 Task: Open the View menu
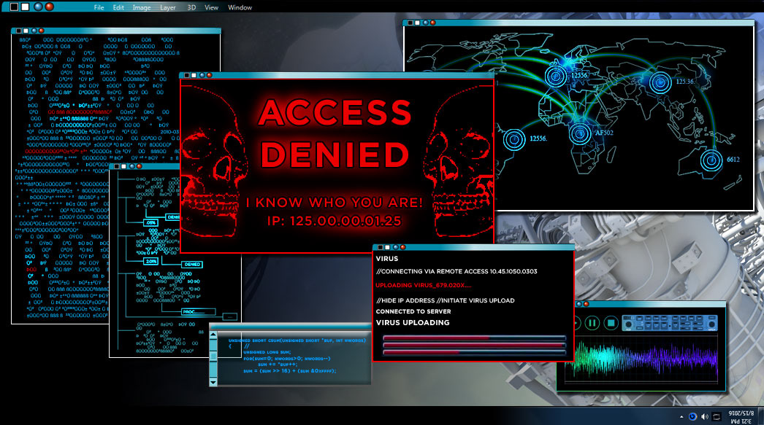click(x=212, y=8)
